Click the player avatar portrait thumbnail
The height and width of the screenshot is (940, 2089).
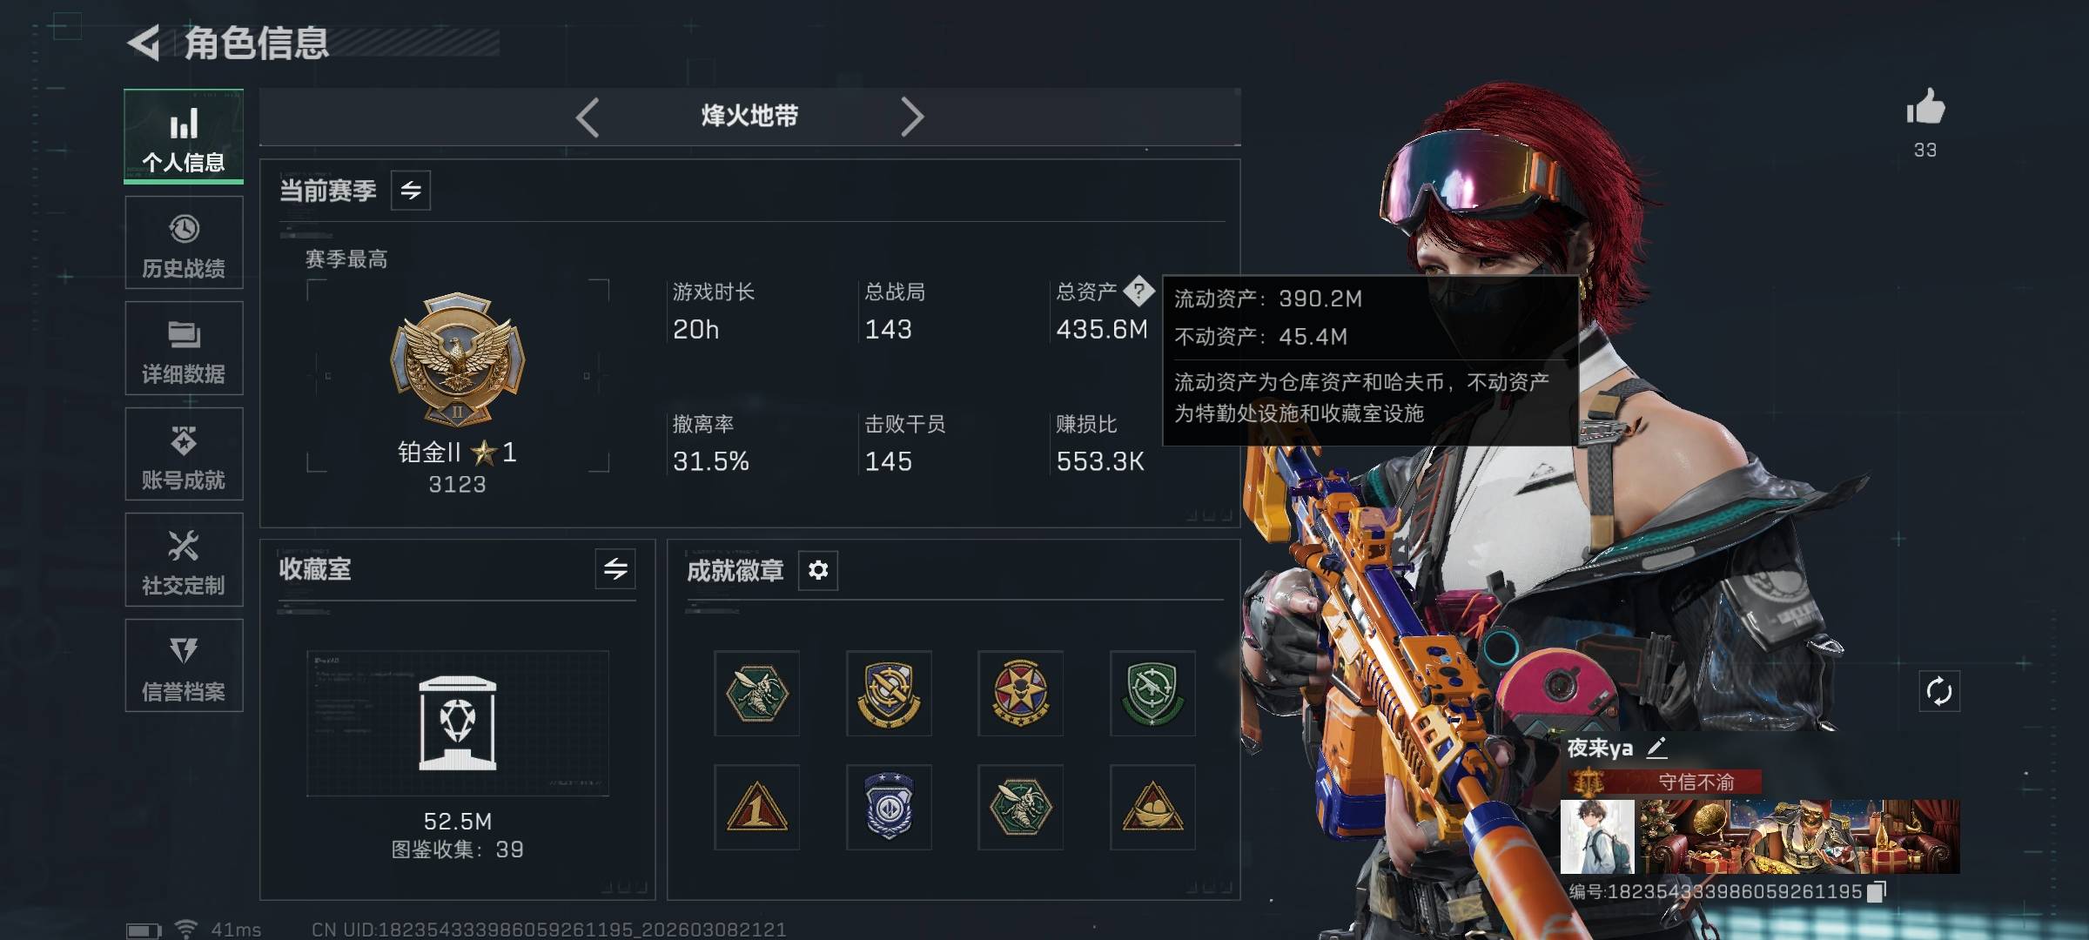click(1597, 837)
